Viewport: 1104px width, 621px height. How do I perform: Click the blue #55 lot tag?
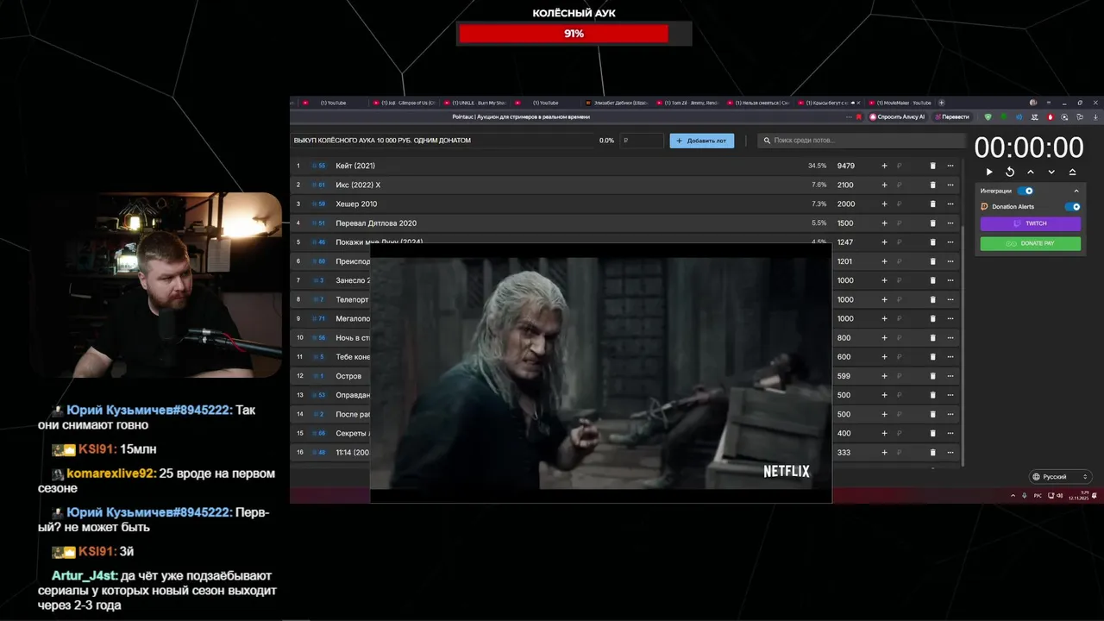pyautogui.click(x=320, y=166)
